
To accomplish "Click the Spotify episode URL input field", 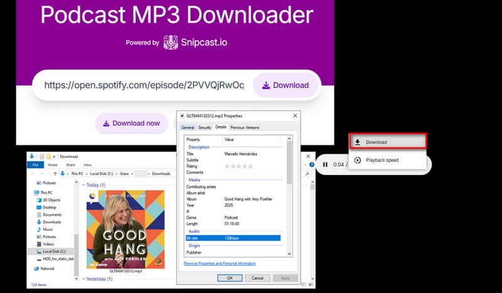I will tap(144, 85).
